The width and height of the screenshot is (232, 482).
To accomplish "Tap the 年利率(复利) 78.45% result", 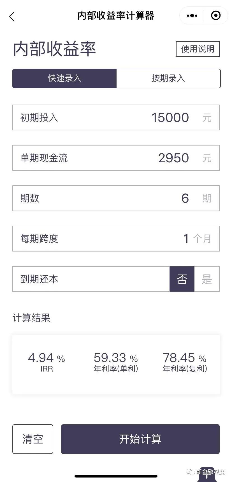I will click(185, 362).
